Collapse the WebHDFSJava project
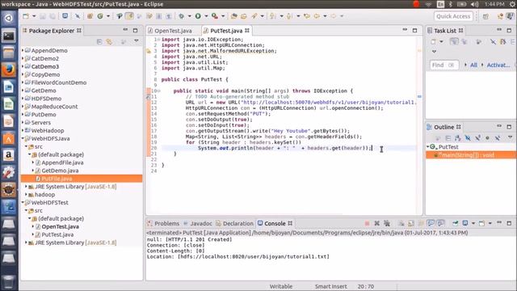Image resolution: width=517 pixels, height=291 pixels. tap(23, 138)
